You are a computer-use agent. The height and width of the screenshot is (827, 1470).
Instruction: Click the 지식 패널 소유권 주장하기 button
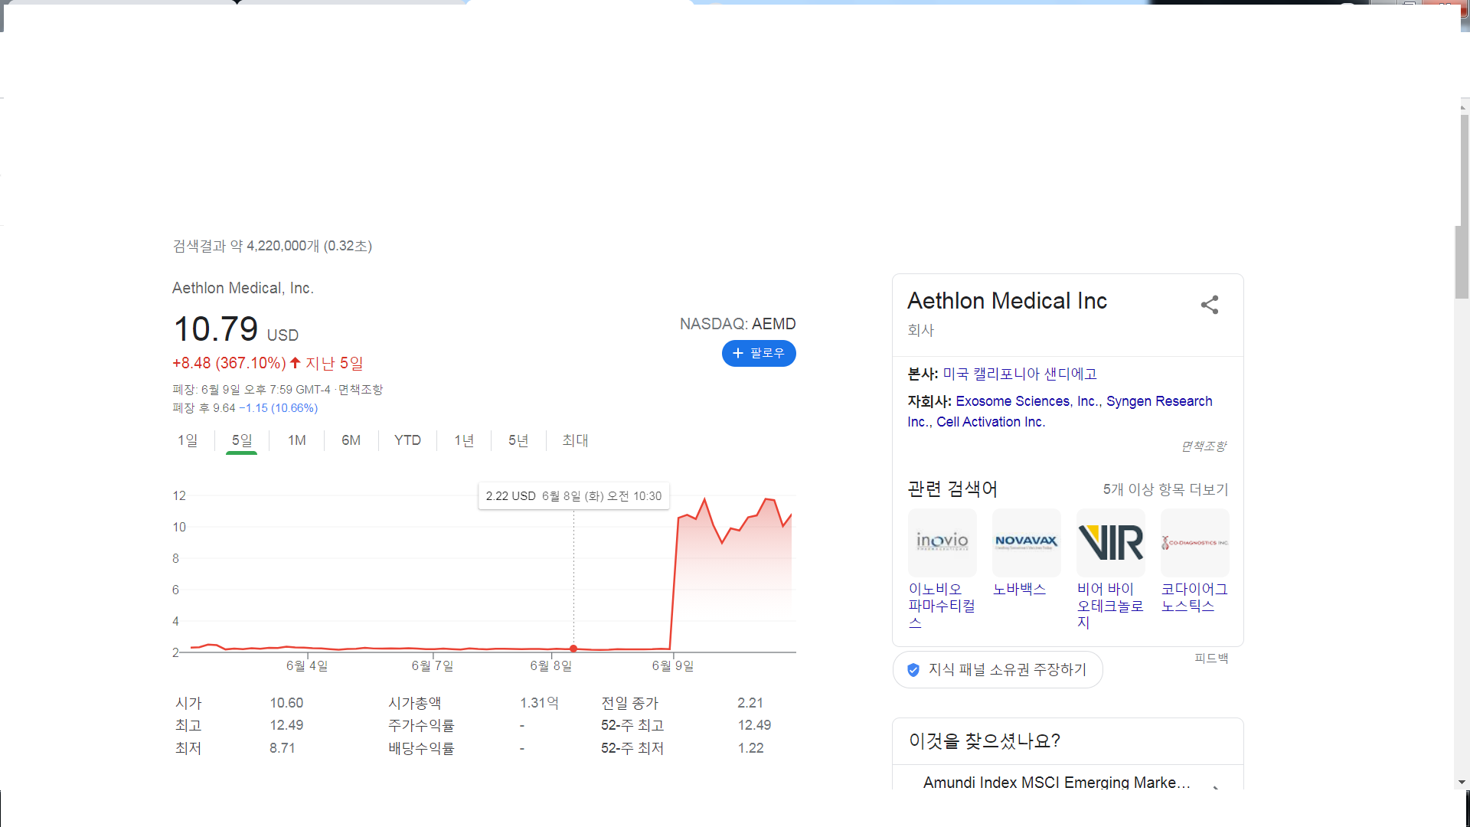pos(1007,669)
